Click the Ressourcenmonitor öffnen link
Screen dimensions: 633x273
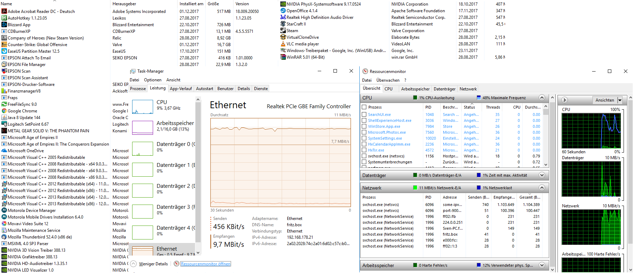point(206,264)
